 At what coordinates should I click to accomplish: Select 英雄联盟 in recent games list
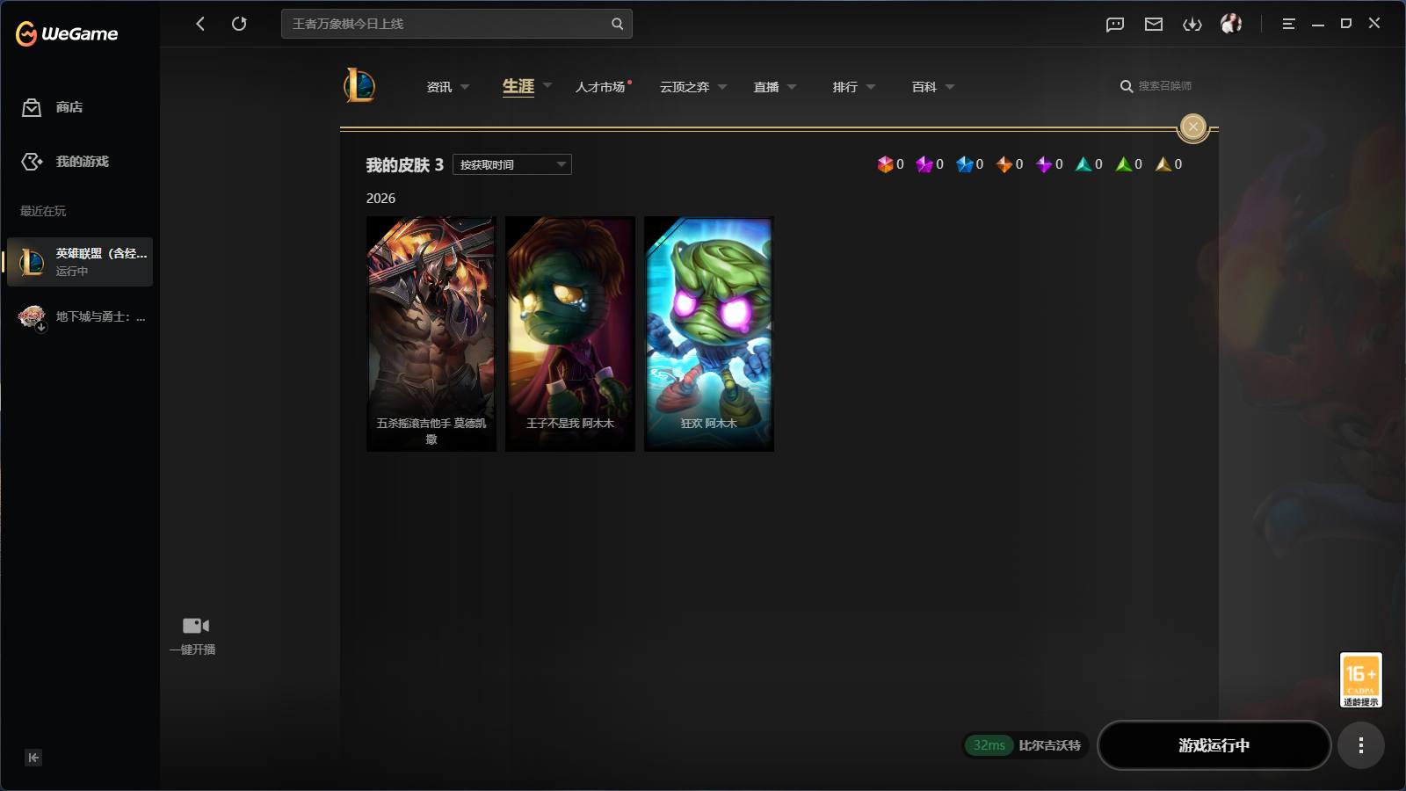80,262
